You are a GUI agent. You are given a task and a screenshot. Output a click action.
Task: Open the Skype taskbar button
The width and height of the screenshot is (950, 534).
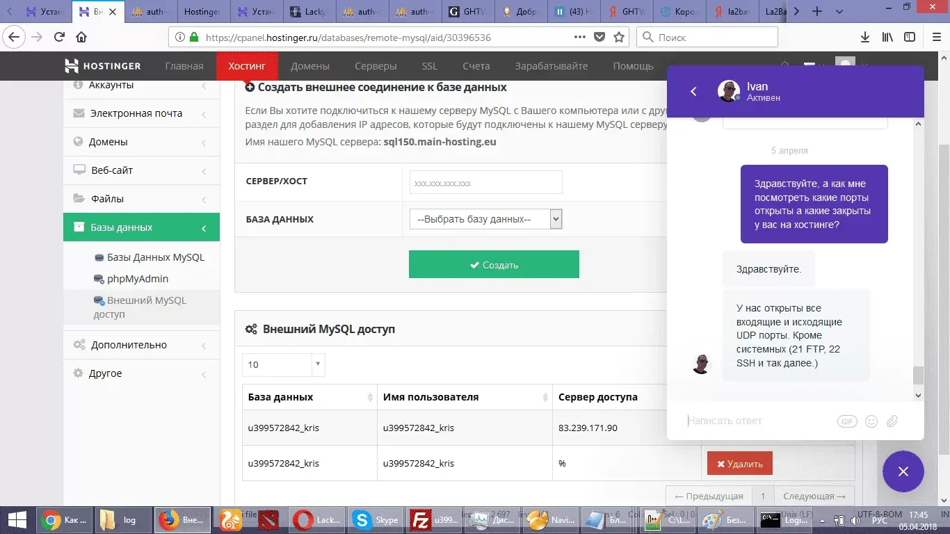pyautogui.click(x=376, y=519)
